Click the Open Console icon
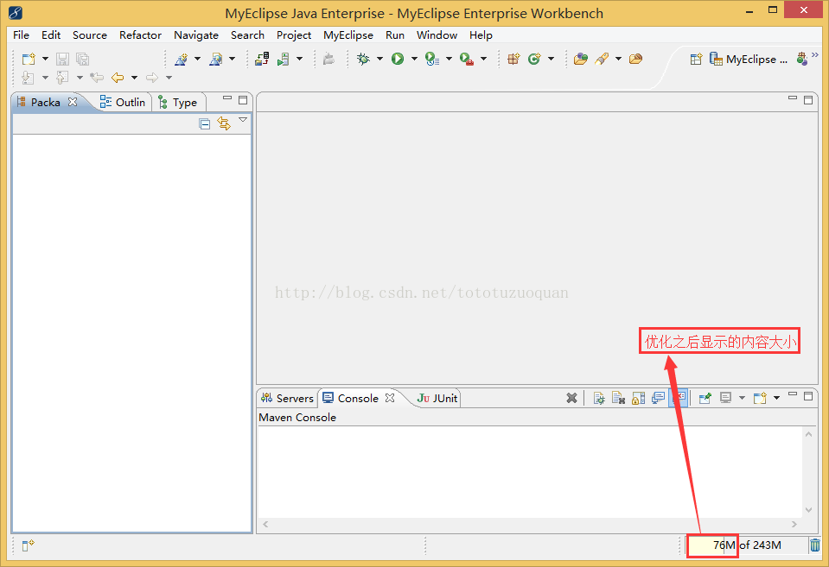The width and height of the screenshot is (829, 567). [760, 398]
